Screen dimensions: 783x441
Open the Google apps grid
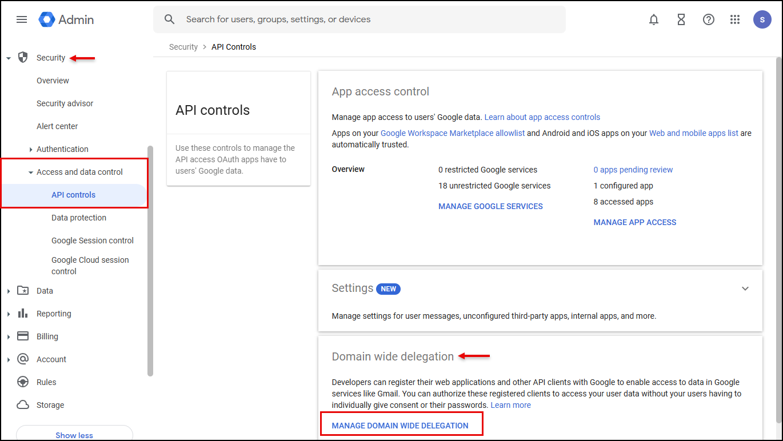coord(735,19)
